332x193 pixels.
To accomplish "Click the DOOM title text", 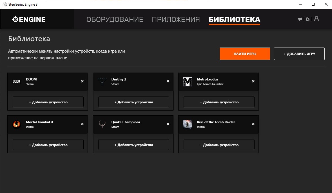I will point(31,79).
